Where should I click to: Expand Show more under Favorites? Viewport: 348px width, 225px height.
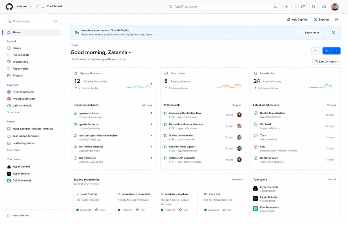point(13,112)
